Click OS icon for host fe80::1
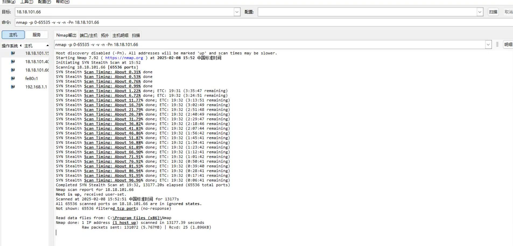Viewport: 513px width, 246px height. pos(13,78)
